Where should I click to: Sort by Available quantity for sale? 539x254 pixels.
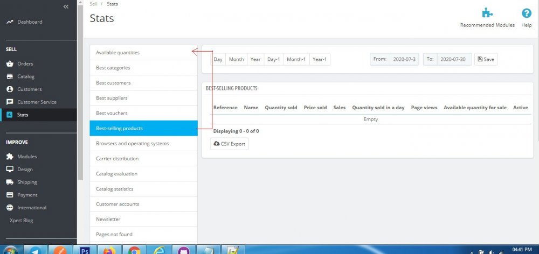(475, 108)
